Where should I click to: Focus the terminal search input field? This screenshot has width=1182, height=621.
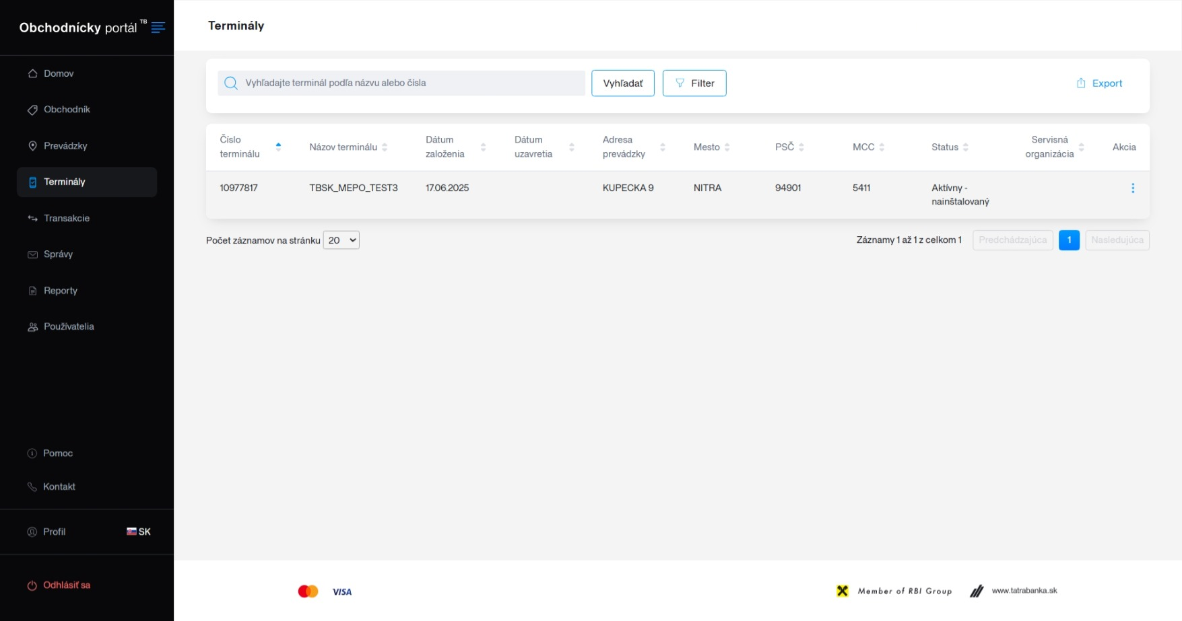tap(411, 83)
